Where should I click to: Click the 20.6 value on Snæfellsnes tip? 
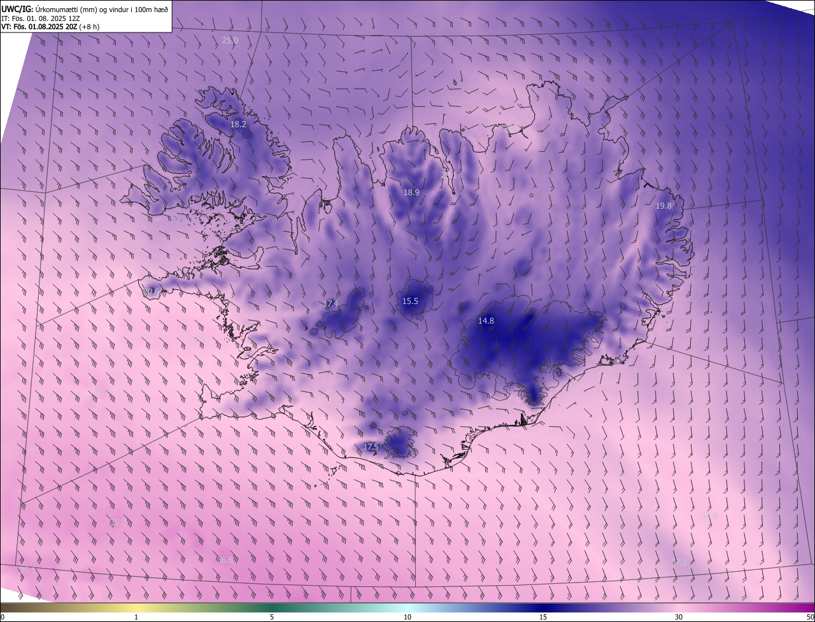(x=152, y=292)
